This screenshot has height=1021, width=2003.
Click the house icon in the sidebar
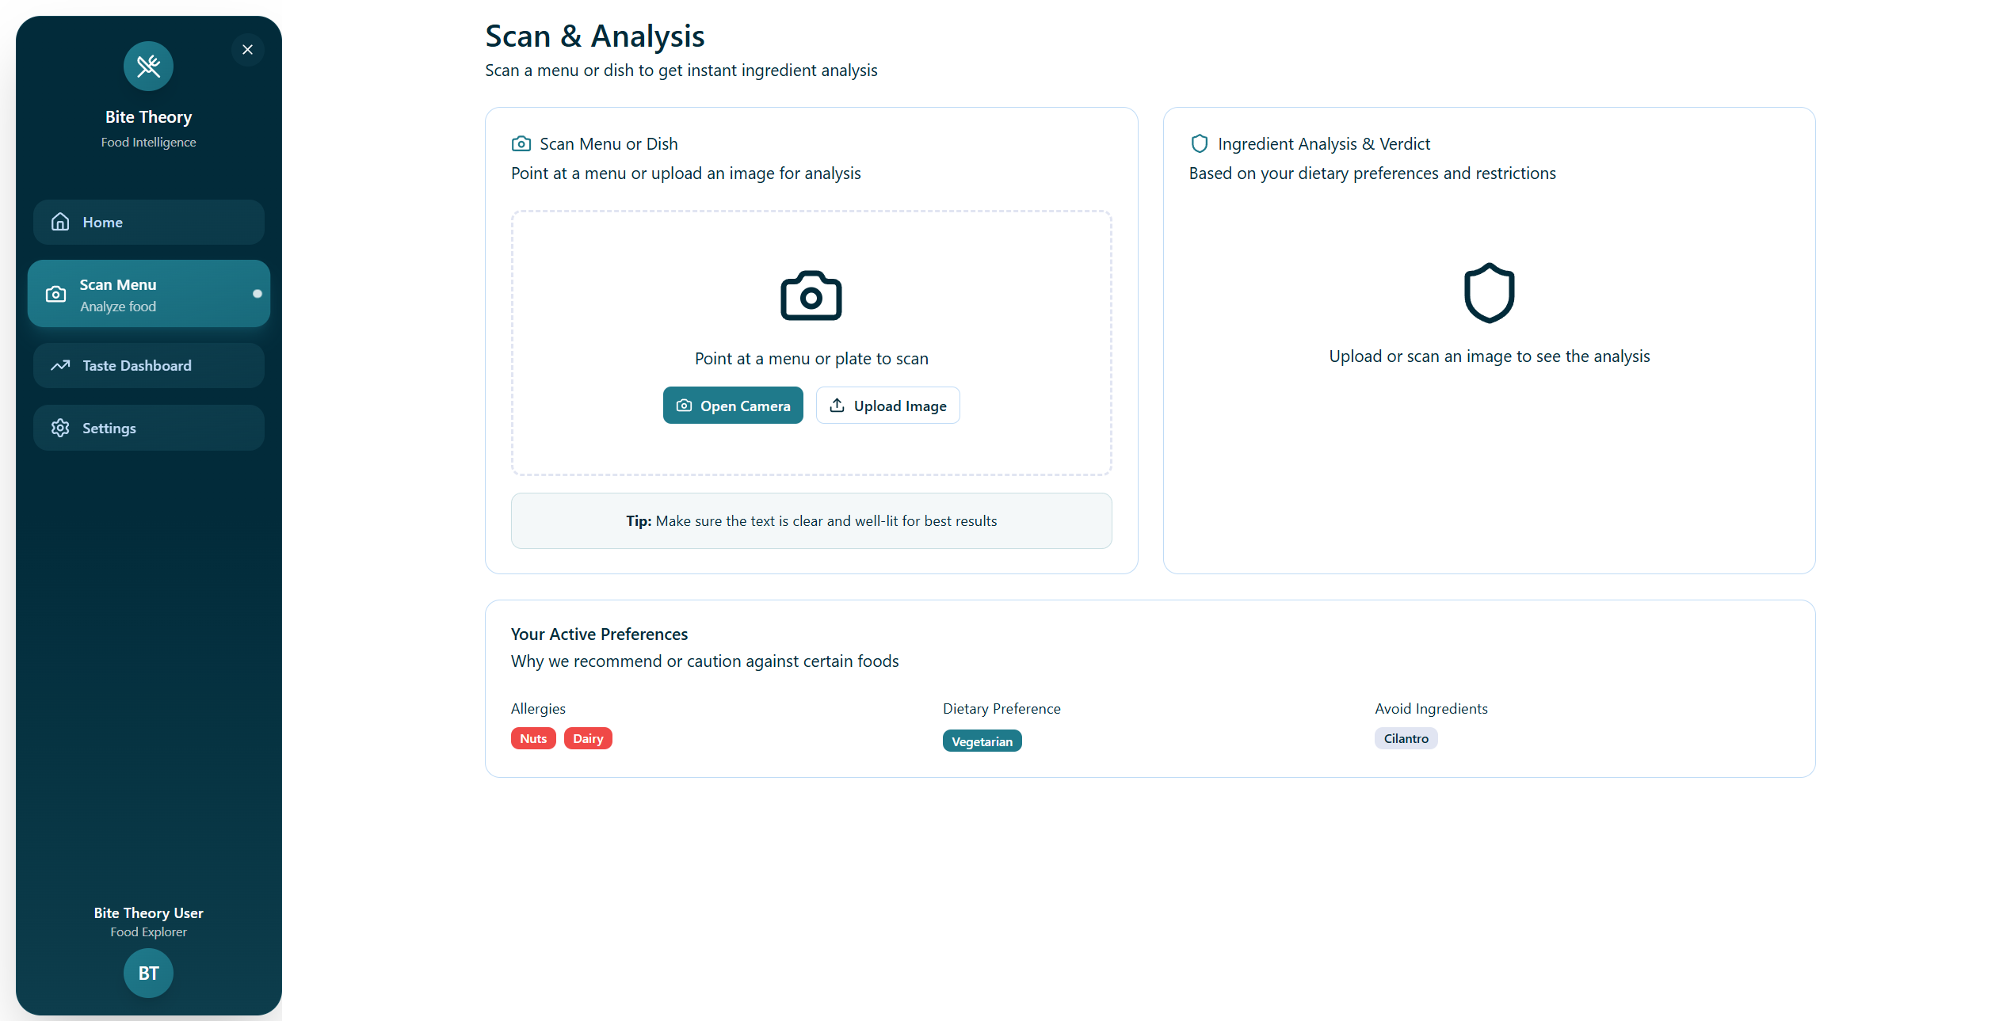60,222
